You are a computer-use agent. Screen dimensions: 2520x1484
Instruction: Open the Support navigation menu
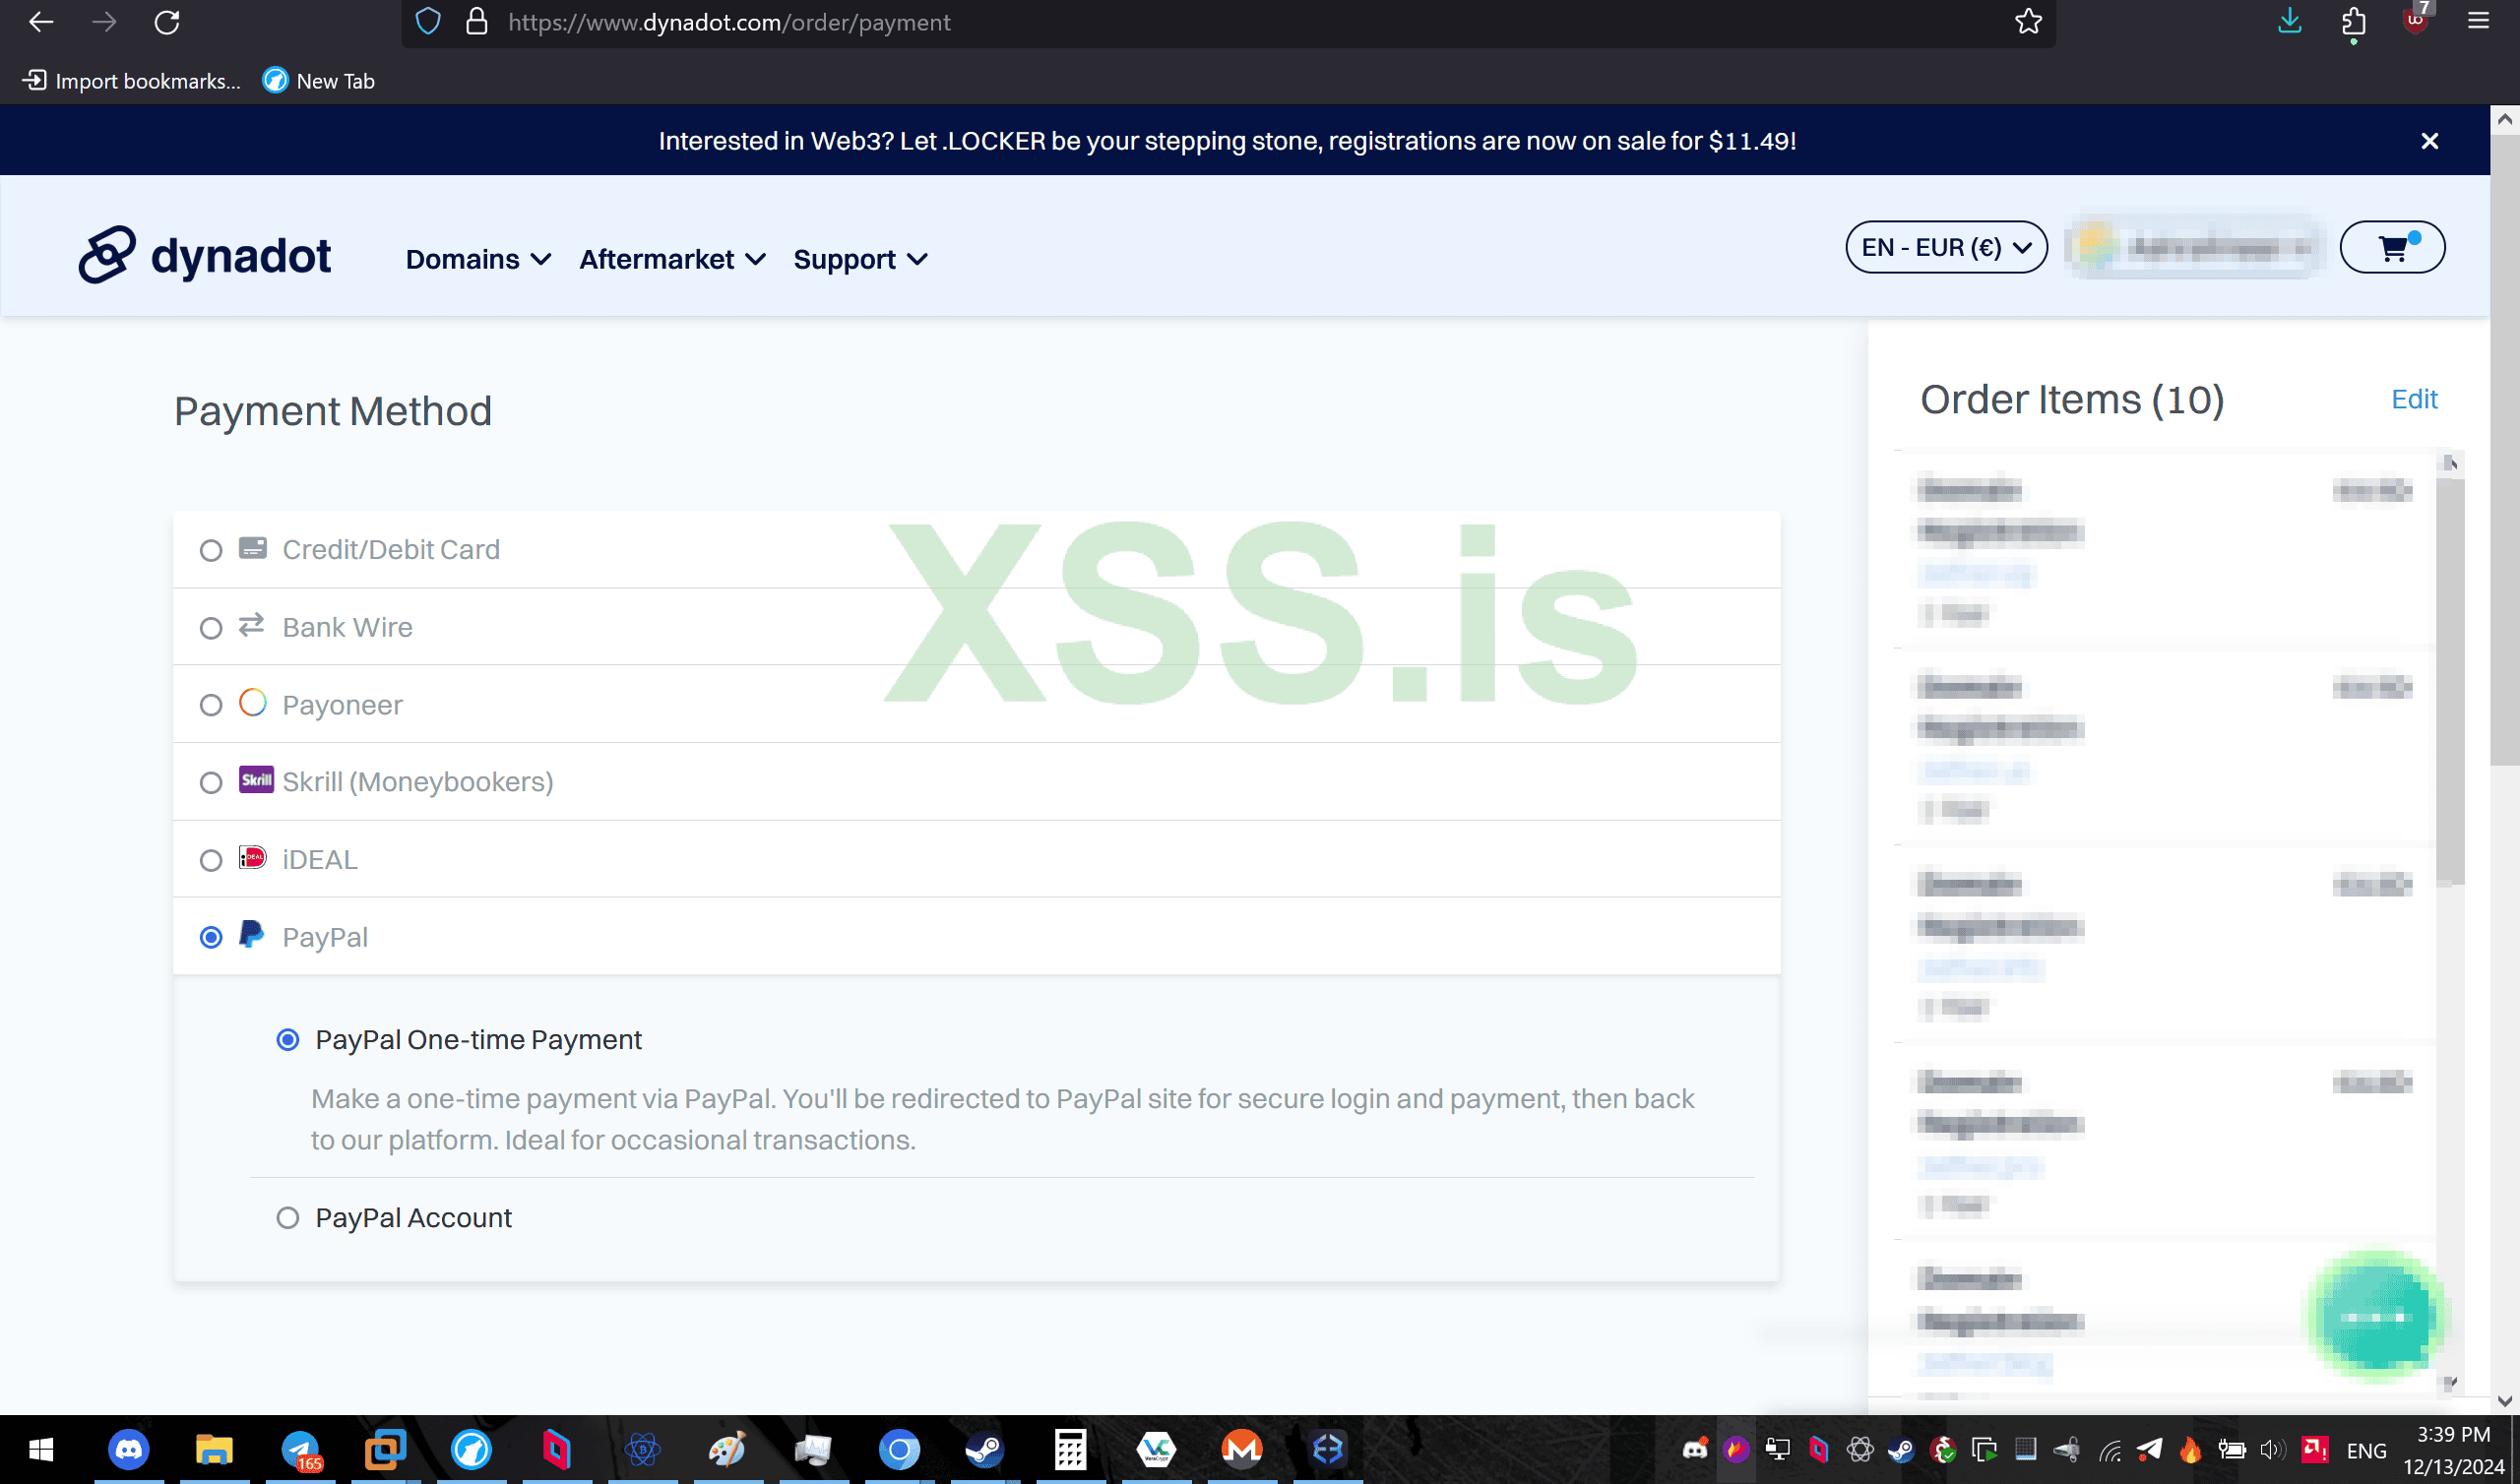pyautogui.click(x=860, y=260)
